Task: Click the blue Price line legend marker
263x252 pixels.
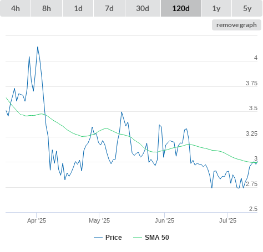Action: (x=98, y=238)
